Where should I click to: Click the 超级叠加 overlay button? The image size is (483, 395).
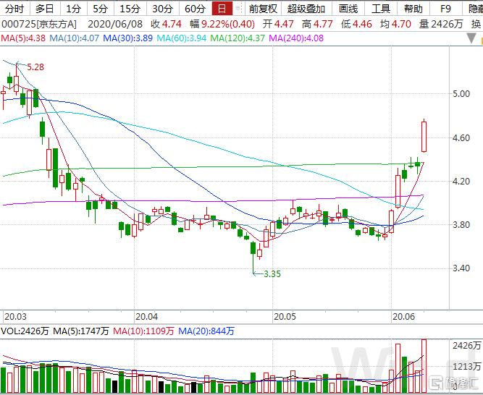click(x=306, y=8)
